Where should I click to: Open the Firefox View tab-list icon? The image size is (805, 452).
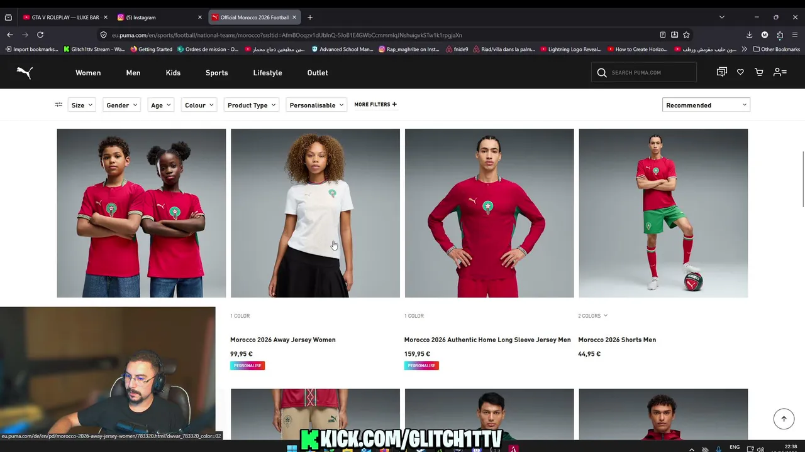click(x=8, y=18)
